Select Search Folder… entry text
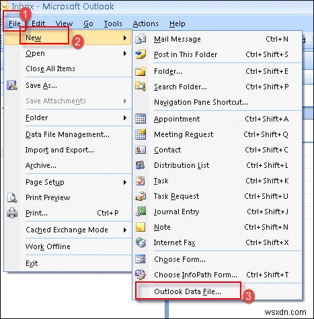The image size is (314, 319). tap(180, 87)
